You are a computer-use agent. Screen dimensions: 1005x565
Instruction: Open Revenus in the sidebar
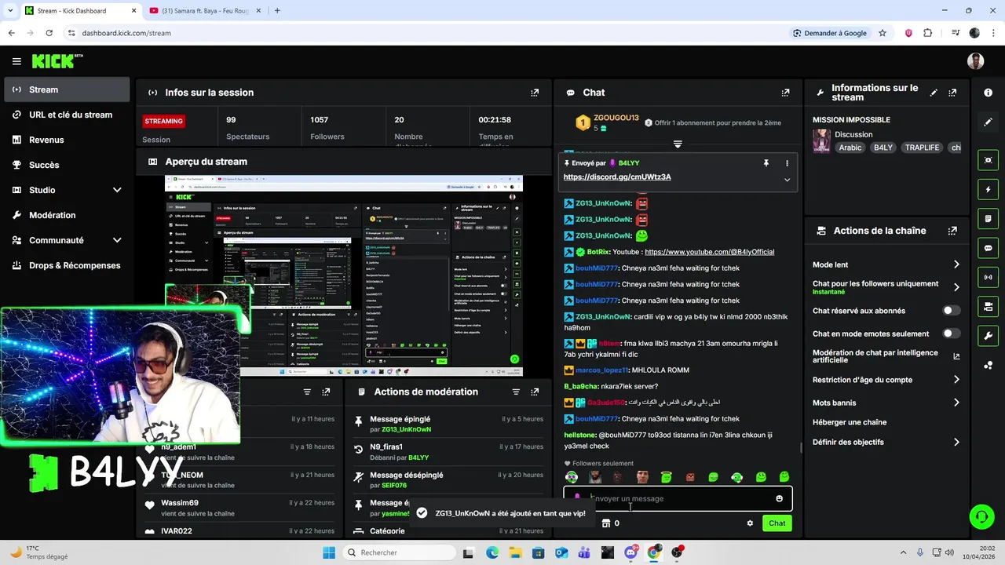tap(67, 140)
